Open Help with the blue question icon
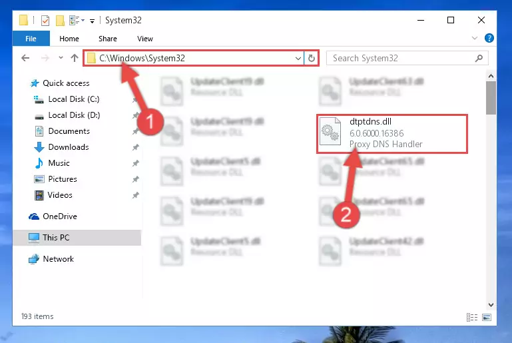This screenshot has width=512, height=343. 489,38
